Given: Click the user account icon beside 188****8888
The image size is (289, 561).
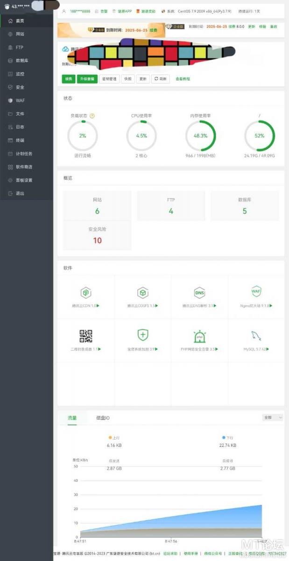Looking at the screenshot, I should pos(64,11).
